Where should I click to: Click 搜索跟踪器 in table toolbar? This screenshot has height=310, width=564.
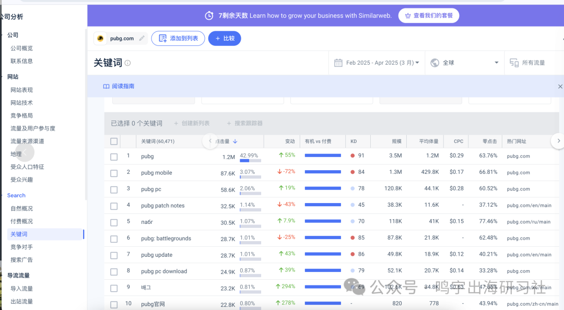click(x=244, y=123)
